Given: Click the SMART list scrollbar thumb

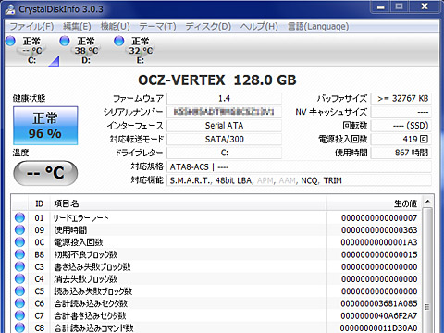Looking at the screenshot, I should point(427,271).
